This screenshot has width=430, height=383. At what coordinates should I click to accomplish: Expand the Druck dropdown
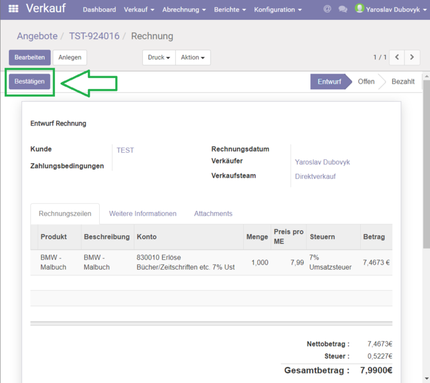159,58
